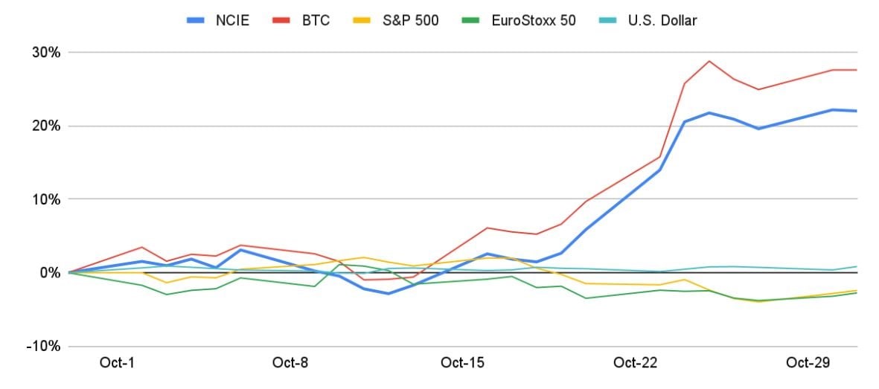
Task: Click the Oct-22 x-axis label
Action: click(636, 363)
